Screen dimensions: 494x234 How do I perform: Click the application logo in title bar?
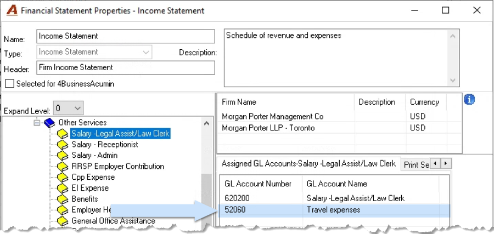click(x=12, y=10)
